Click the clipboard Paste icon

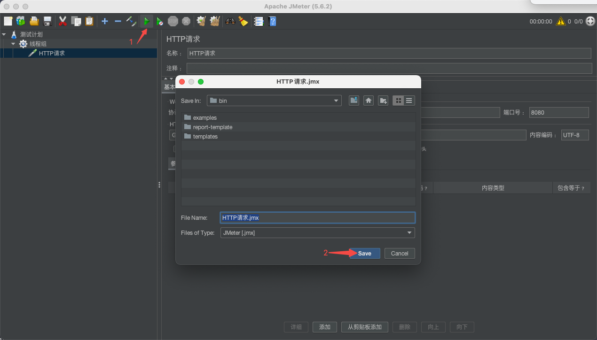point(89,21)
